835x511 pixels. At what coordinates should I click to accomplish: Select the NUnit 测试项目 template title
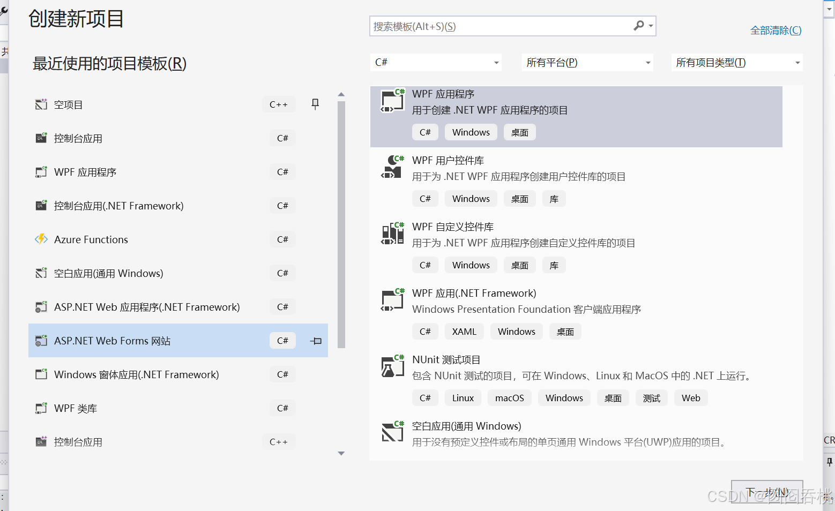point(446,360)
